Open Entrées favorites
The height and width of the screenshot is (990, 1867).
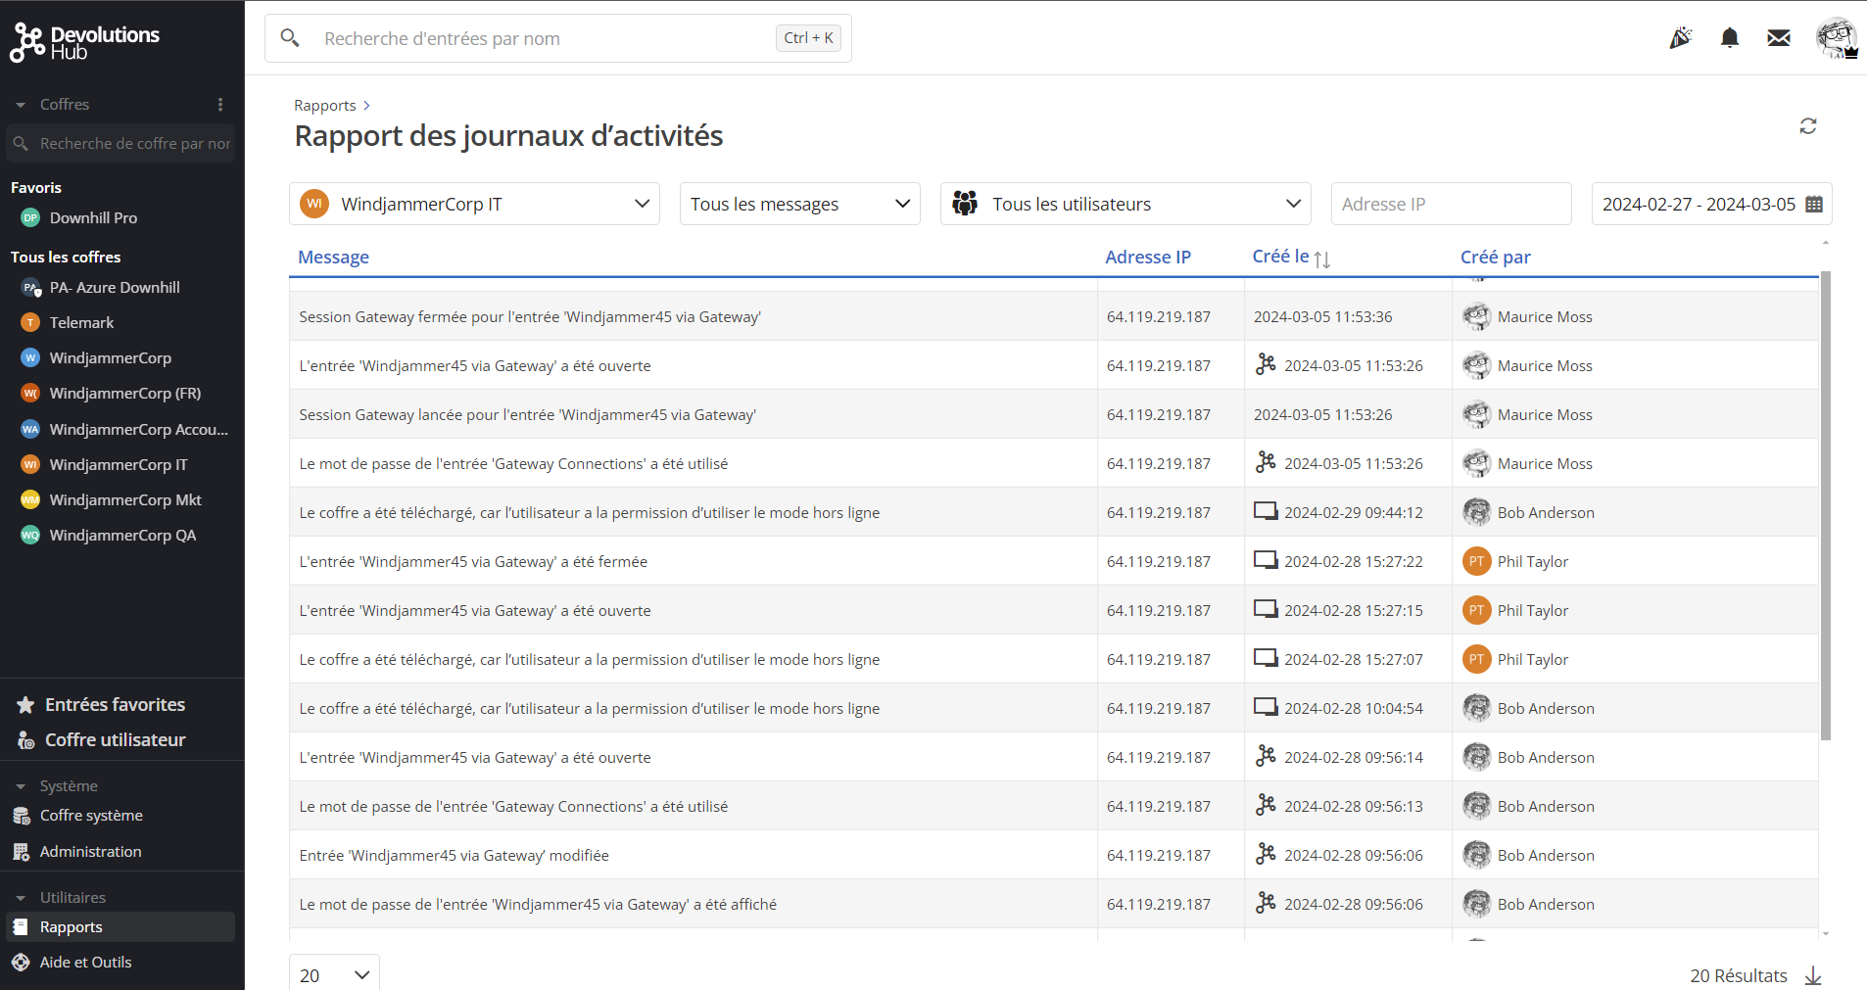click(115, 705)
